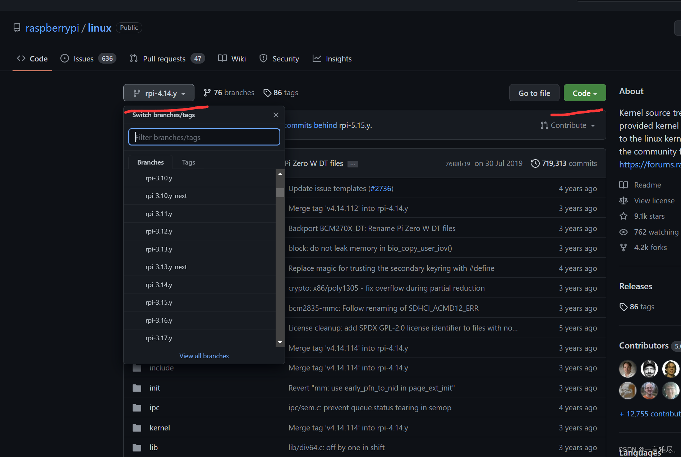Click the commits history clock icon

(x=535, y=163)
